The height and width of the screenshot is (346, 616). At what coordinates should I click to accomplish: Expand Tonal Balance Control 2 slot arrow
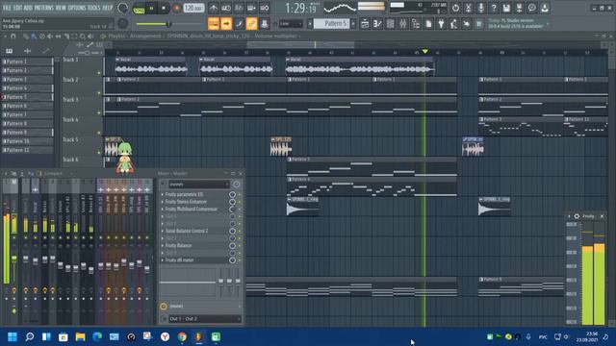tap(163, 231)
